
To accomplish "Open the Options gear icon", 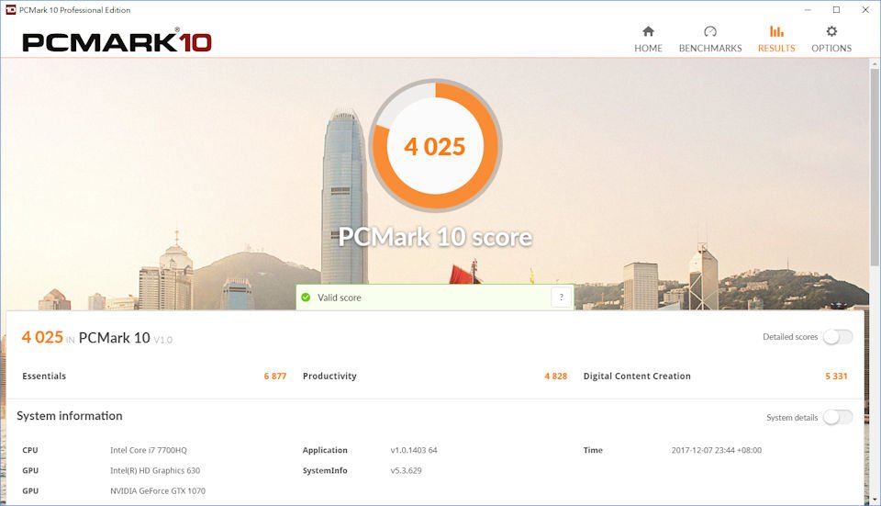I will (x=831, y=31).
